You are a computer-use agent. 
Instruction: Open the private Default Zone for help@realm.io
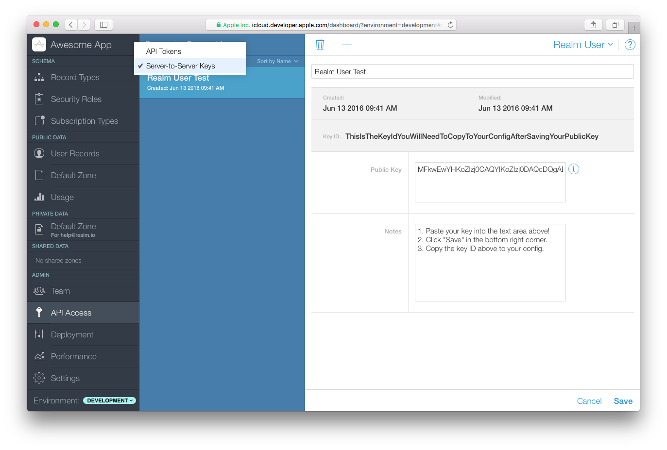pyautogui.click(x=83, y=230)
